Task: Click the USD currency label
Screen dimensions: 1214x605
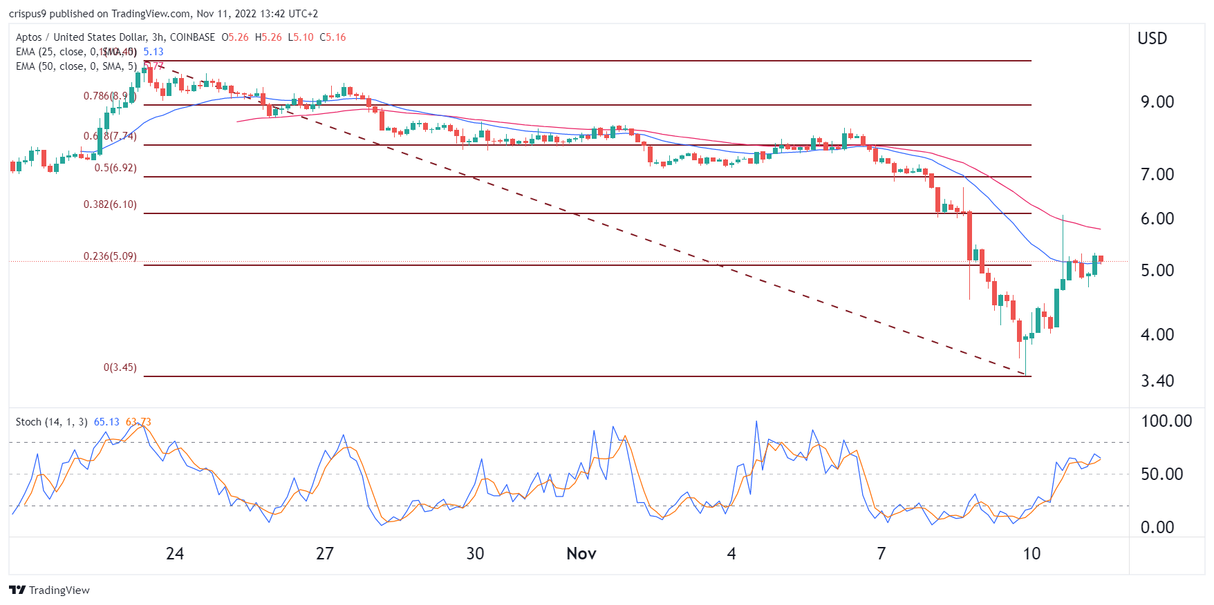Action: coord(1152,39)
